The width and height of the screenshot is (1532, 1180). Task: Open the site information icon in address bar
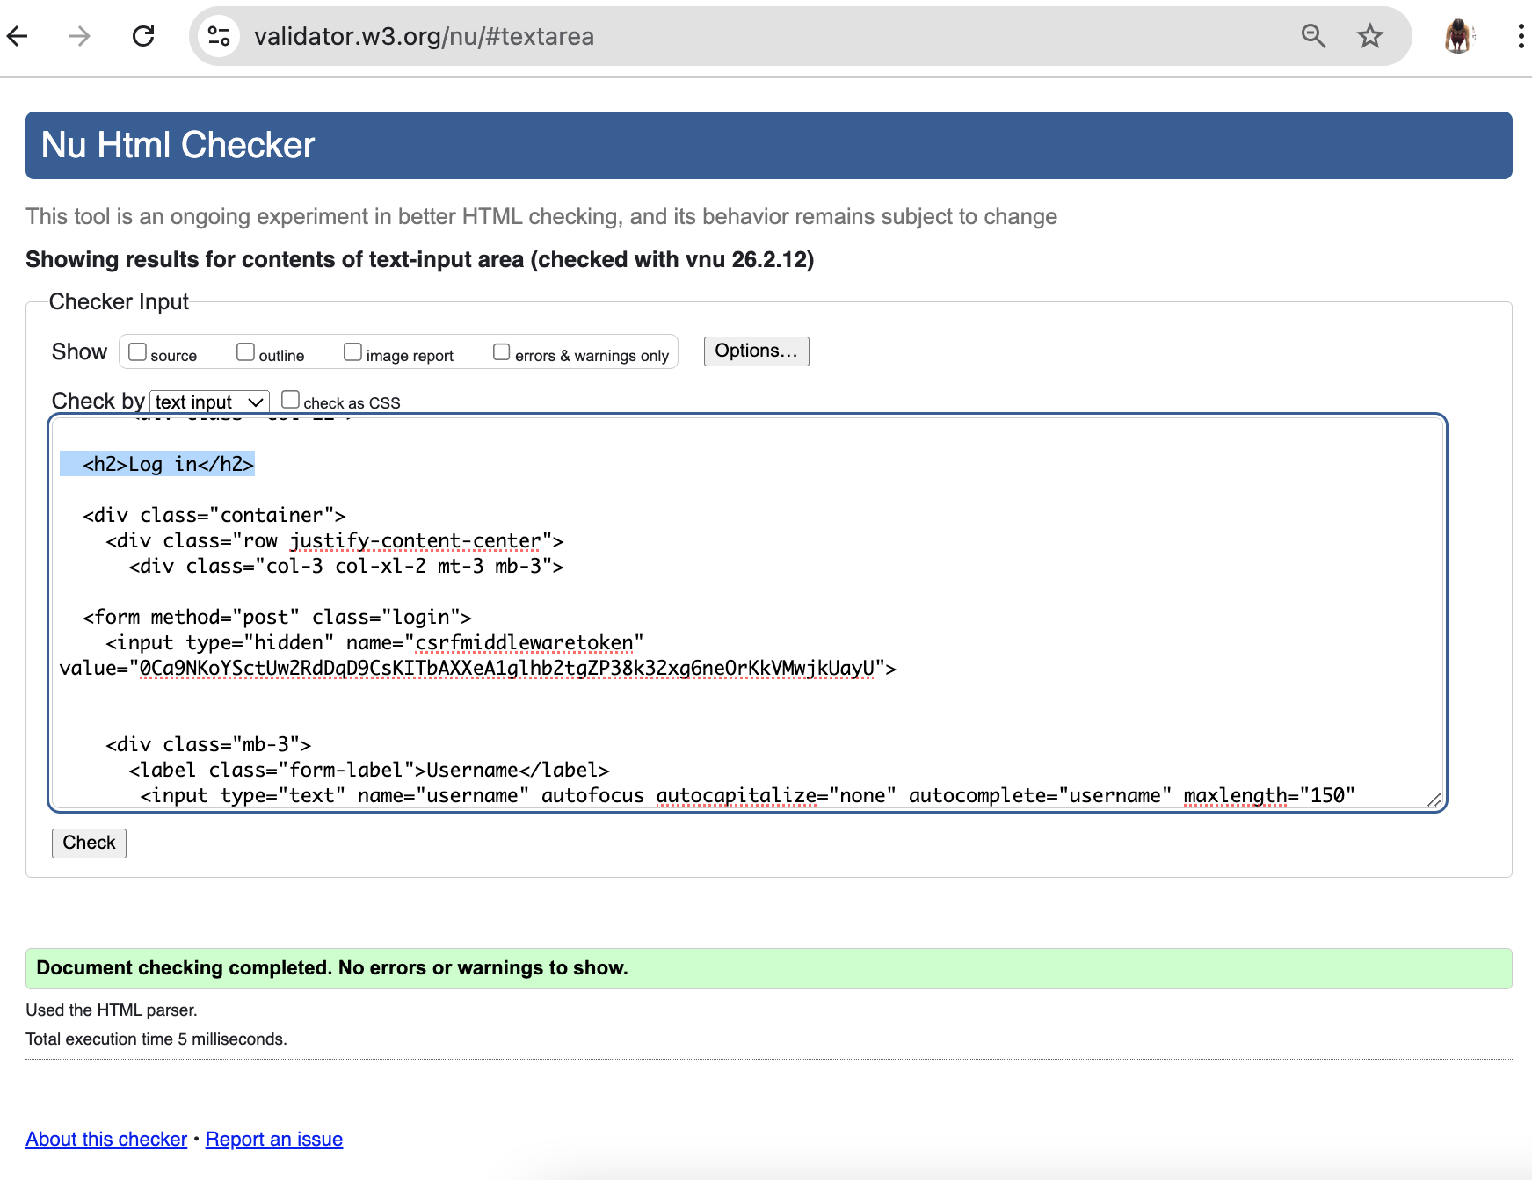click(x=218, y=36)
